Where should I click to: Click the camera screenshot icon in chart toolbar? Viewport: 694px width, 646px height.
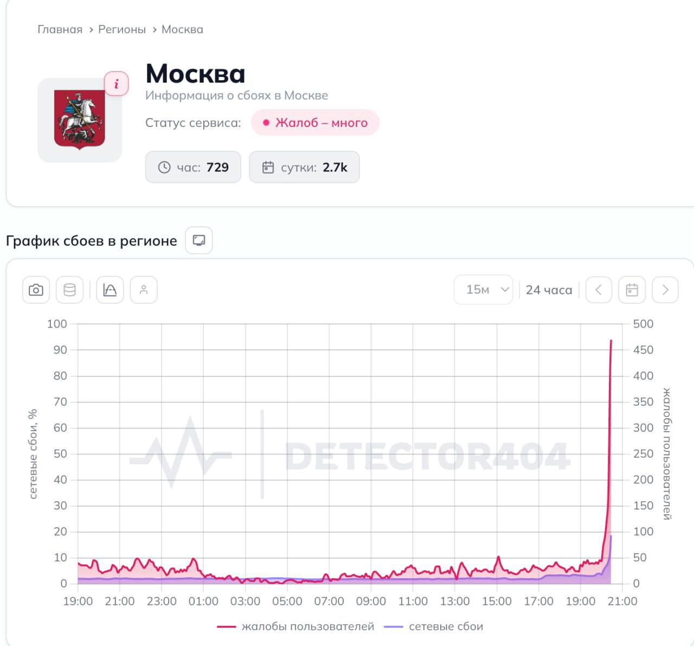coord(36,290)
